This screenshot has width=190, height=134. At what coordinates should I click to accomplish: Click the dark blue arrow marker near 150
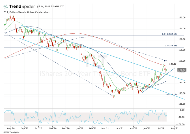tap(164, 60)
